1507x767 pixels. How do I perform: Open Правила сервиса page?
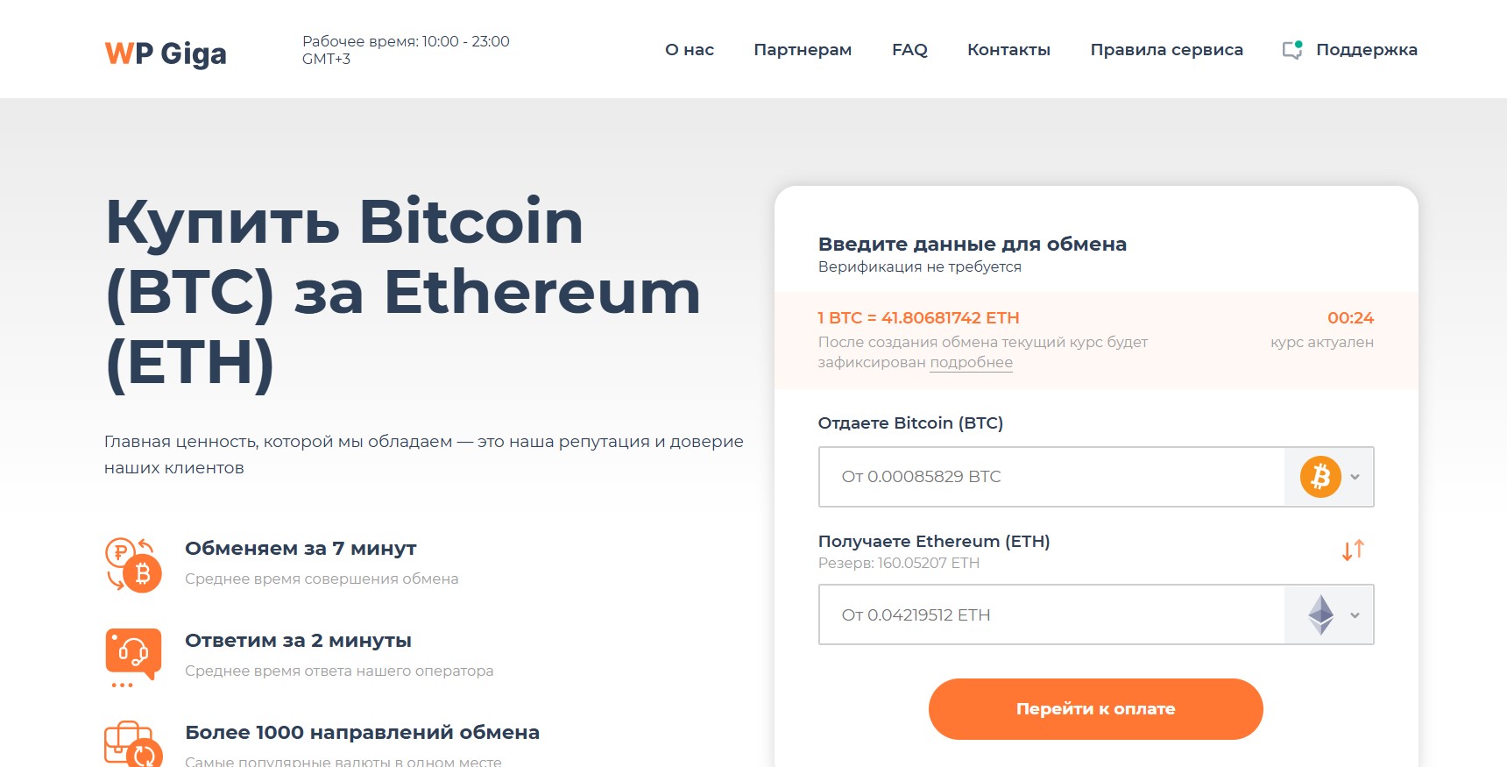tap(1166, 50)
